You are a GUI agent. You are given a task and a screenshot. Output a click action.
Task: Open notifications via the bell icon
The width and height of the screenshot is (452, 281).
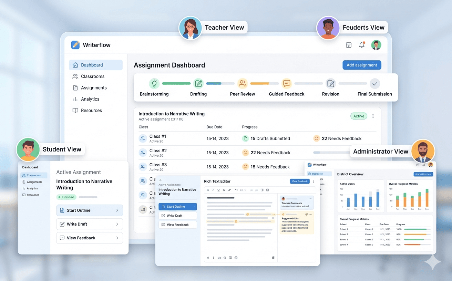point(362,45)
